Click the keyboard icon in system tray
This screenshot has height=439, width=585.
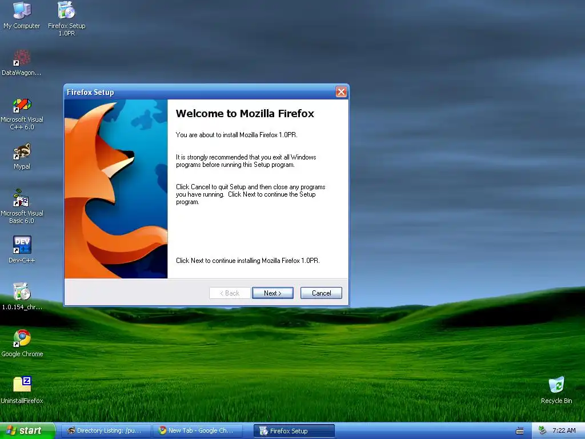point(520,431)
